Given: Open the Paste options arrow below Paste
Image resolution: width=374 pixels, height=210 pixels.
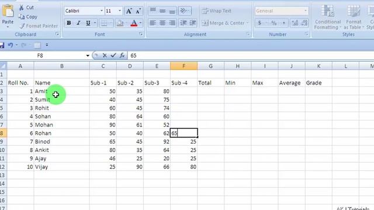Looking at the screenshot, I should [x=8, y=27].
